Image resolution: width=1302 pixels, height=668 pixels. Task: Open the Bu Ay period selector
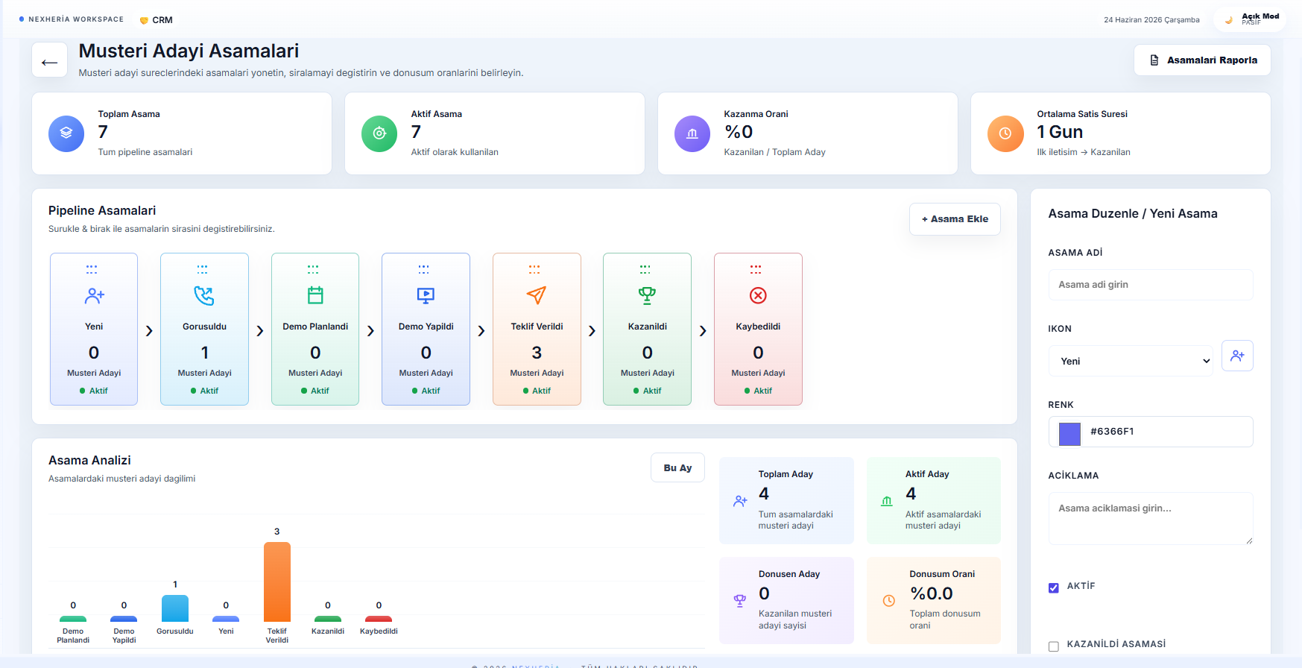click(x=677, y=467)
